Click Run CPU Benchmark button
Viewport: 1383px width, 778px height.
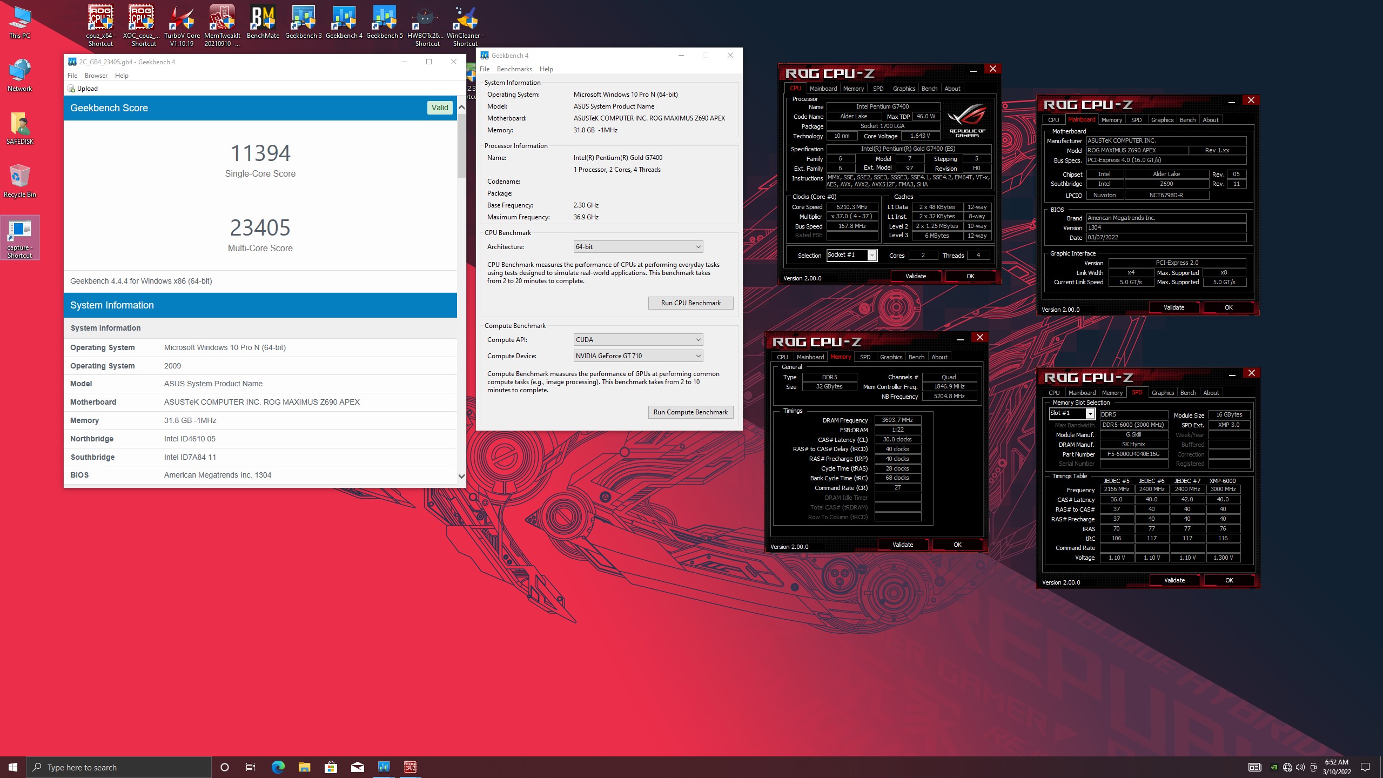click(x=690, y=303)
